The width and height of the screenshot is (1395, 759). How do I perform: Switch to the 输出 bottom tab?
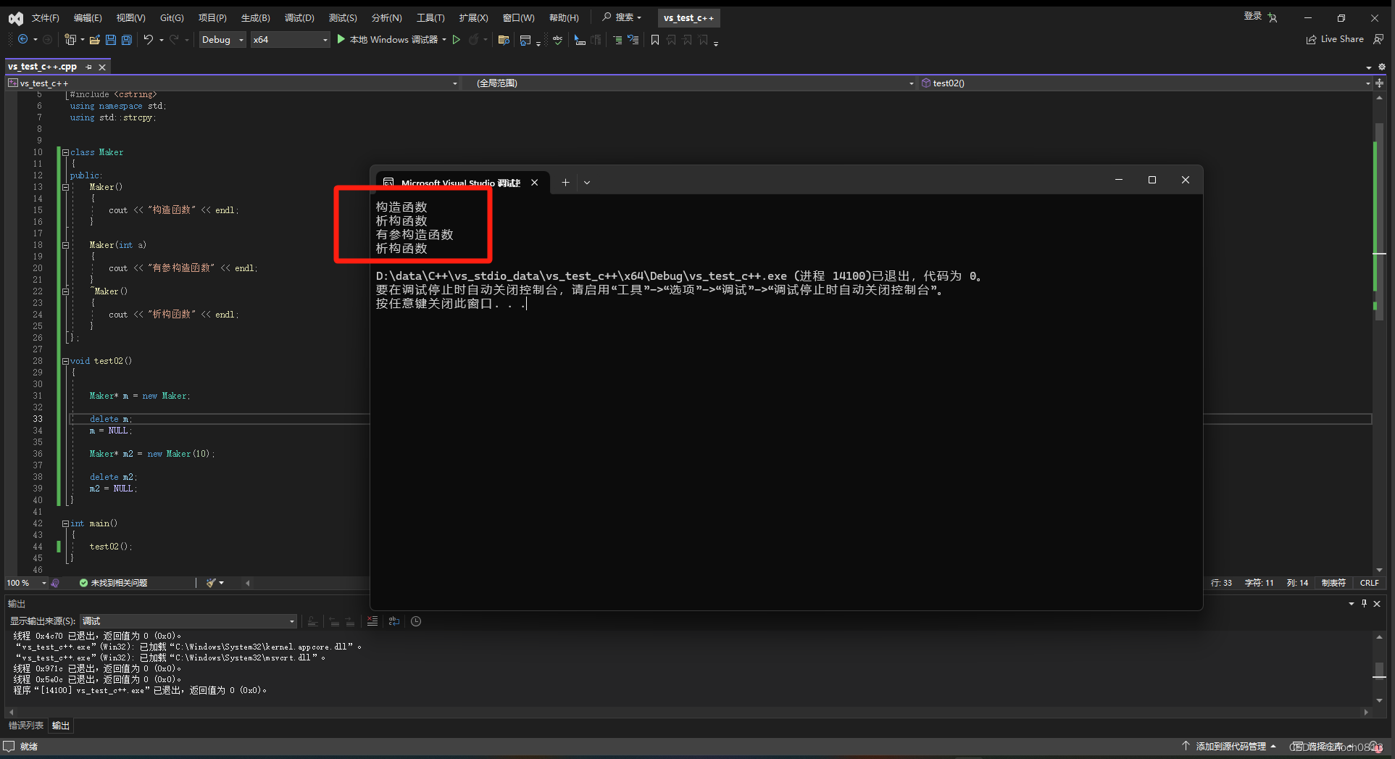pyautogui.click(x=61, y=726)
